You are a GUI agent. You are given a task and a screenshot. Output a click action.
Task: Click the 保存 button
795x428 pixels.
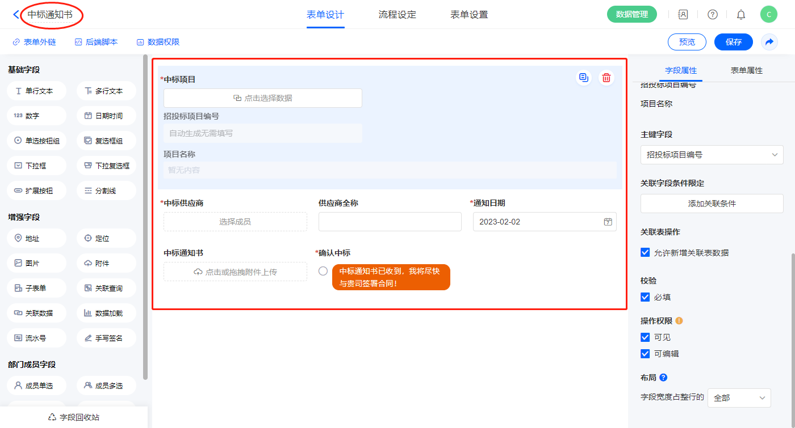(733, 42)
